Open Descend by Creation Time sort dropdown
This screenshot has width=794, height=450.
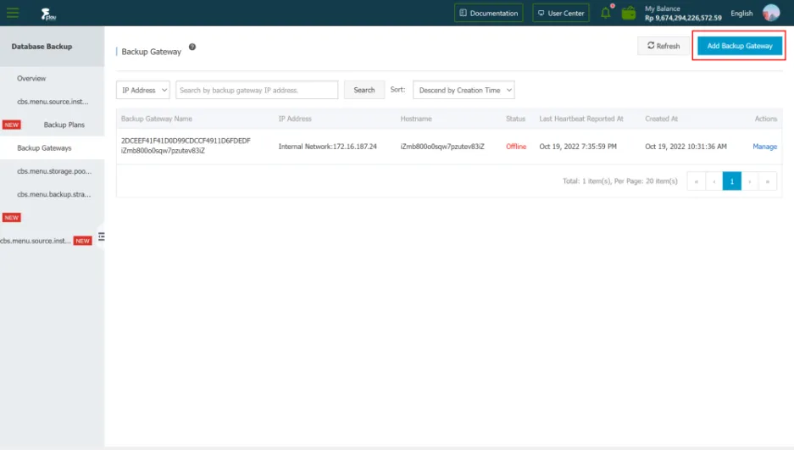pyautogui.click(x=464, y=90)
